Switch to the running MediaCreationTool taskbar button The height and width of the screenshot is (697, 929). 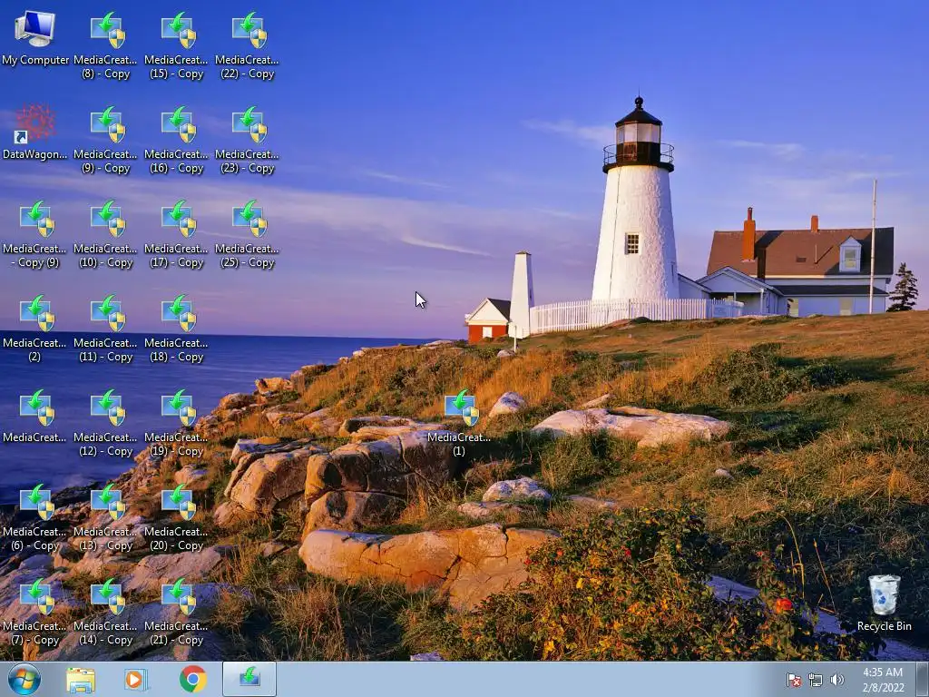pyautogui.click(x=249, y=679)
